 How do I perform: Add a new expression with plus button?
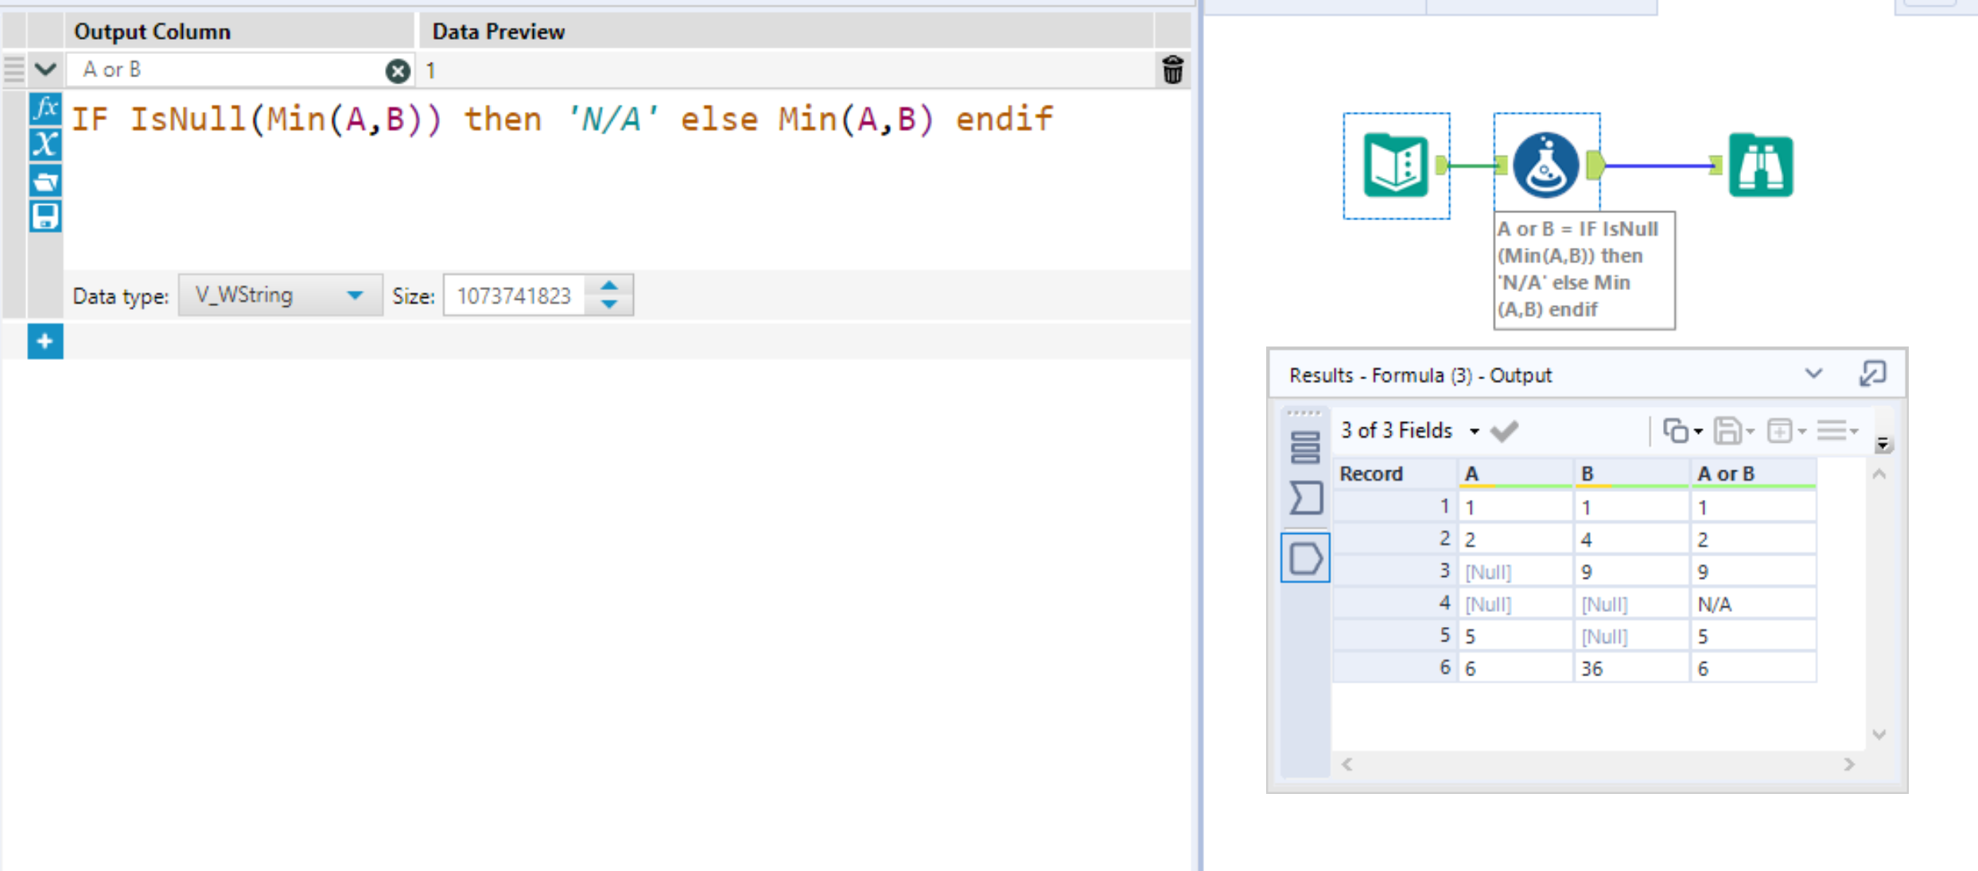(45, 342)
